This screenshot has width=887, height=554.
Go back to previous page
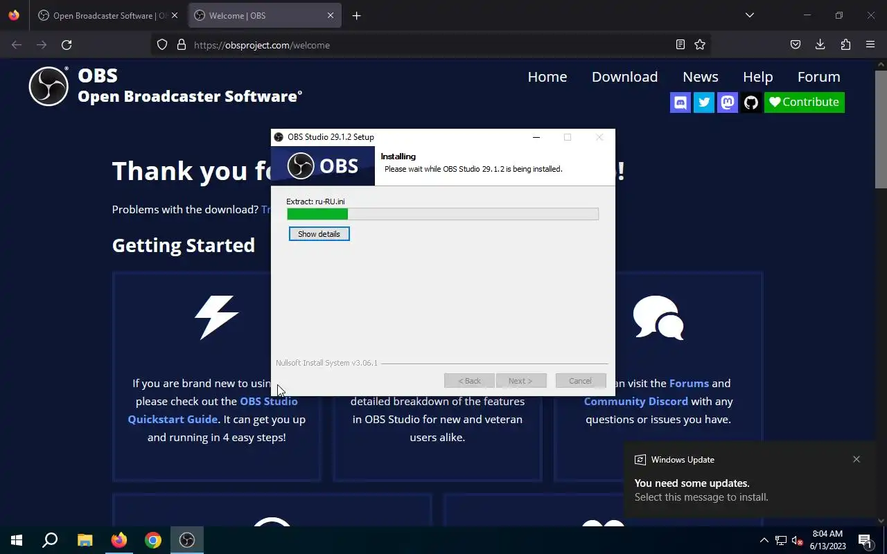[17, 45]
